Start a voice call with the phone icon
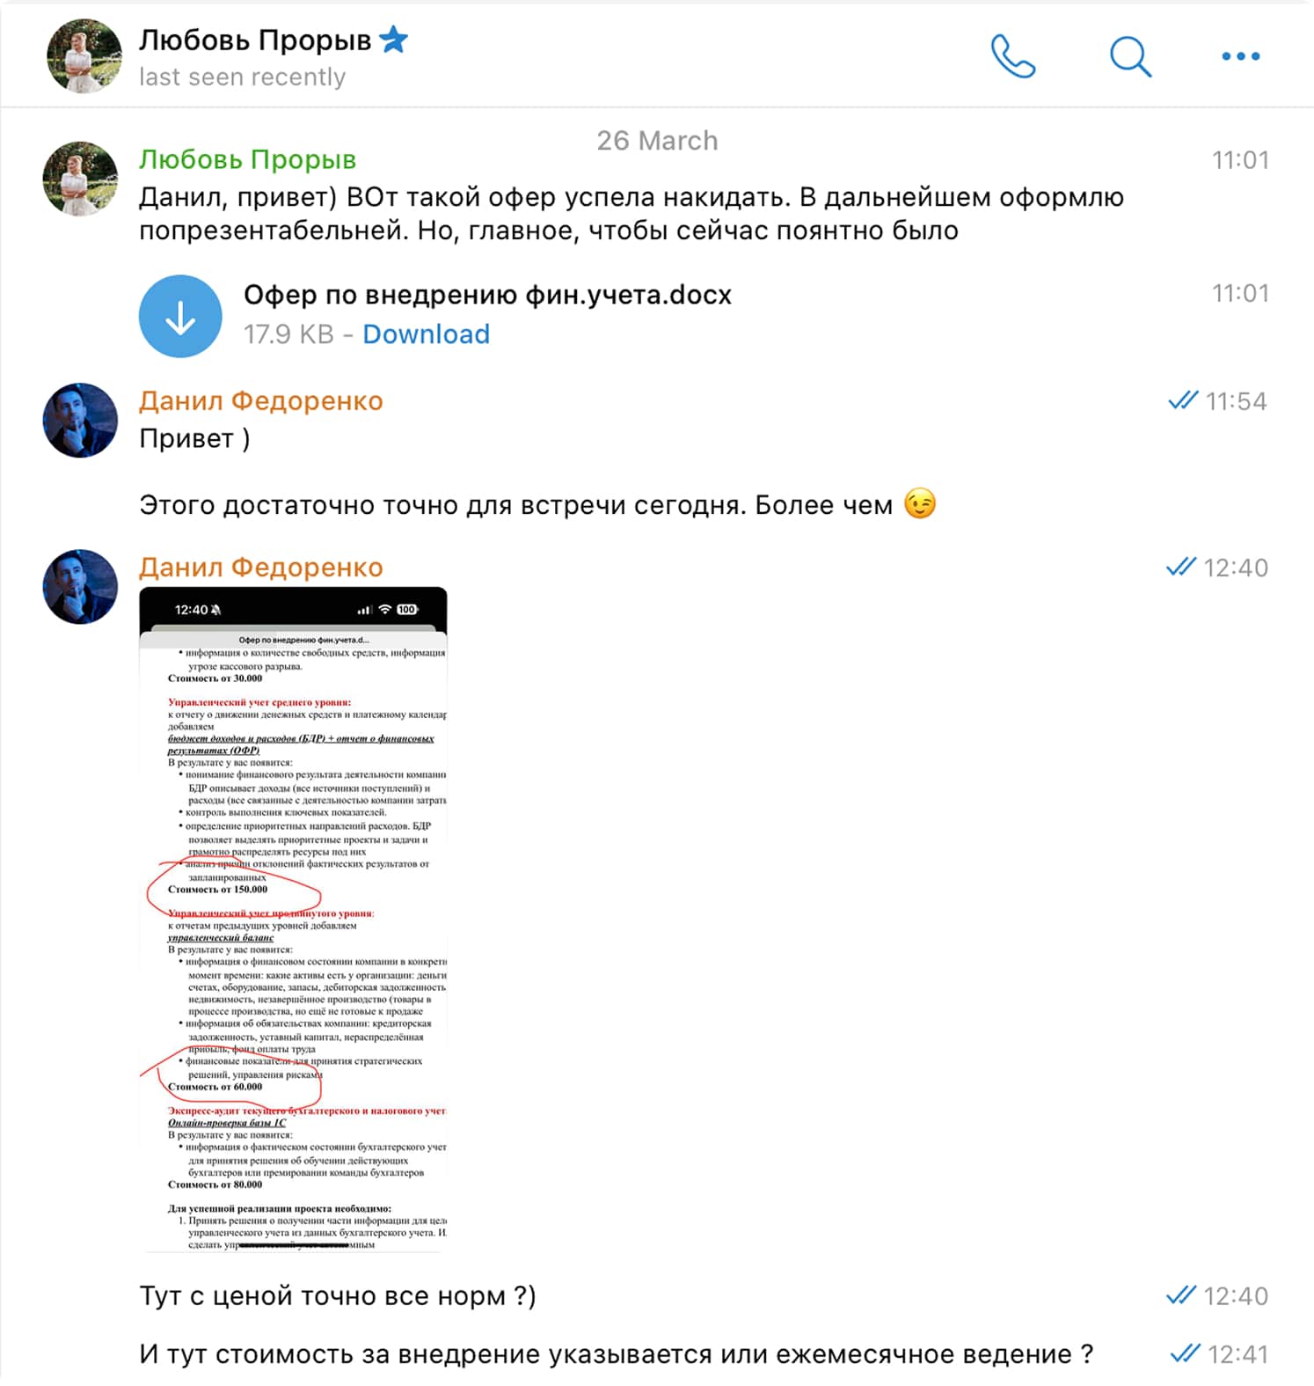The height and width of the screenshot is (1386, 1314). click(x=1013, y=56)
